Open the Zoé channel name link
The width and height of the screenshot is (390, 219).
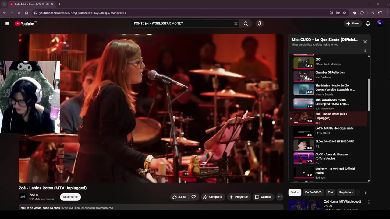(x=32, y=195)
